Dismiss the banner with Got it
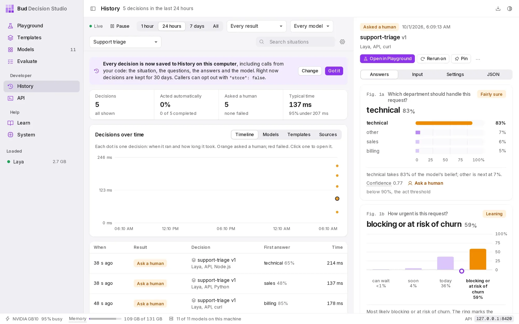Image resolution: width=519 pixels, height=324 pixels. point(334,71)
